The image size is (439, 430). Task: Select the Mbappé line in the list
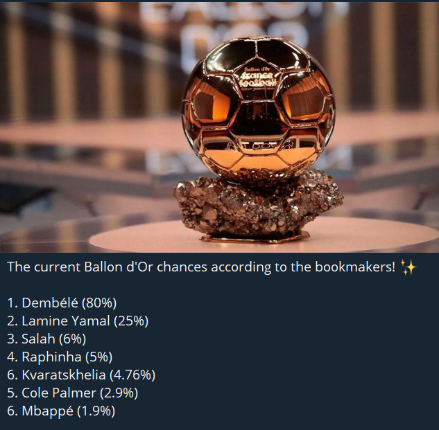pos(60,411)
